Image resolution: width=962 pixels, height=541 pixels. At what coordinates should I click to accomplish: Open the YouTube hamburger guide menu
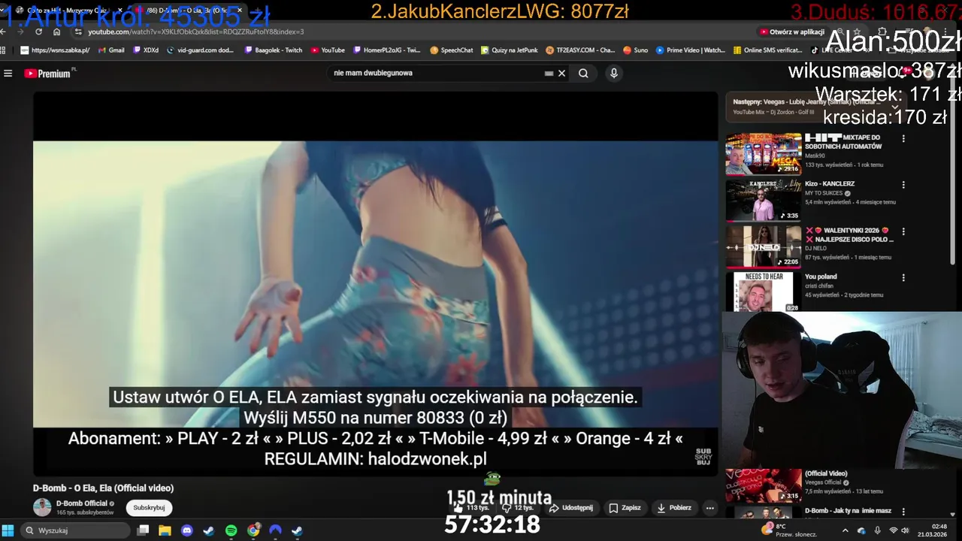(8, 74)
